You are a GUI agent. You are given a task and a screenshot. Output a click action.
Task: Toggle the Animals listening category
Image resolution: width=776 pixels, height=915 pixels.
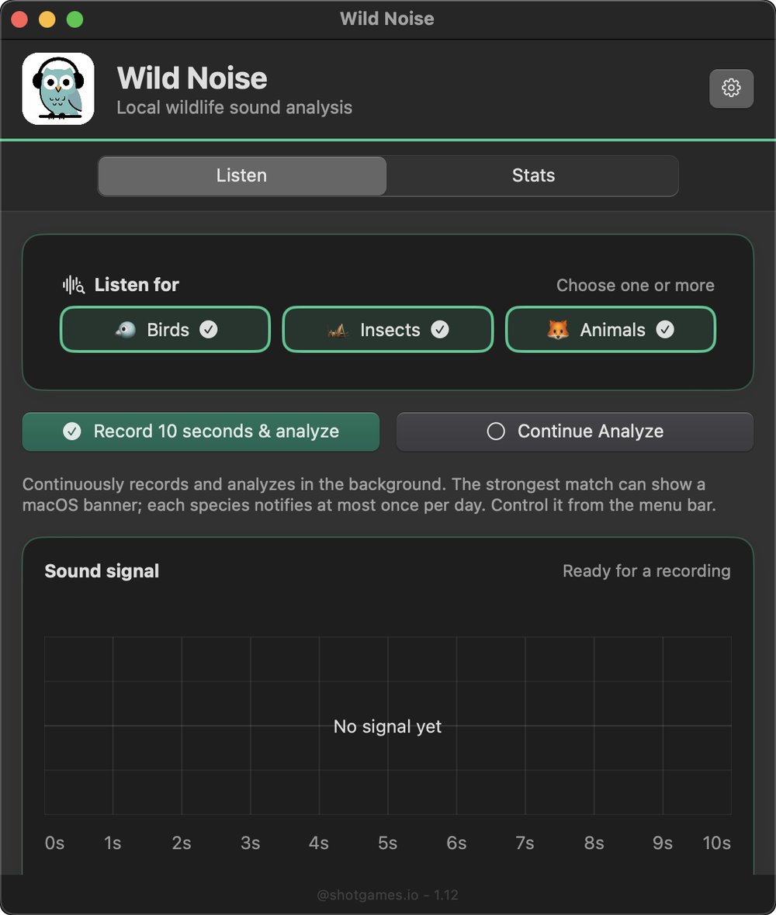click(610, 330)
